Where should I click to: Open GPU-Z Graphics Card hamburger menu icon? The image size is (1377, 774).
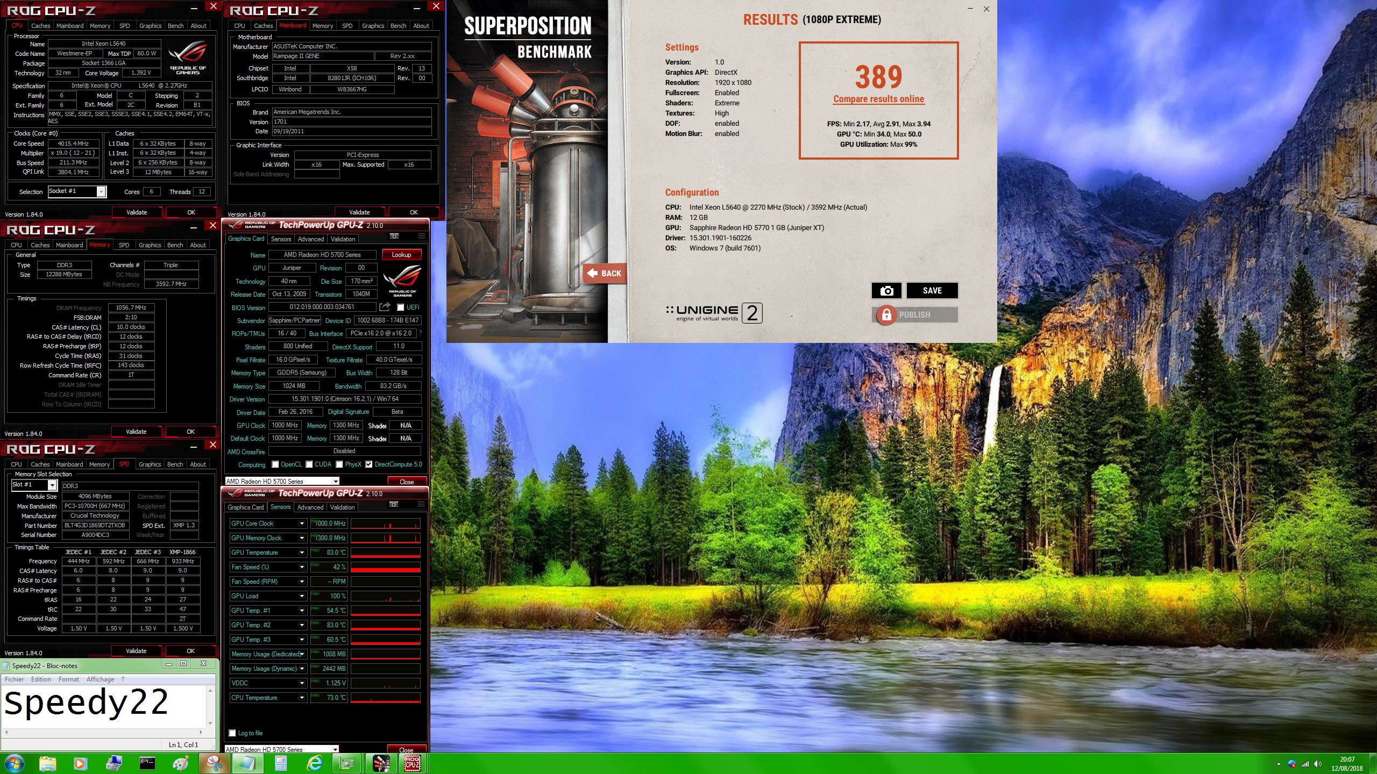[x=421, y=236]
